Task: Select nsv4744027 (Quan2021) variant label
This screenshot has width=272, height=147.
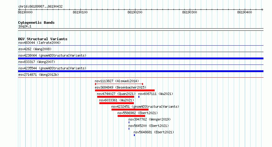Action: tap(116, 94)
